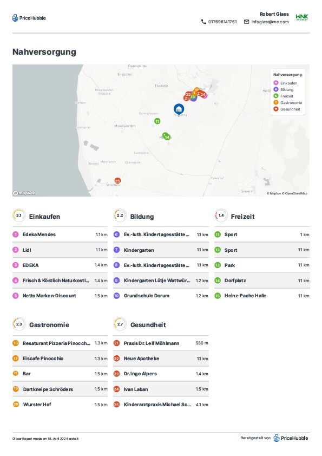Click map marker 11 near Barlinghausen
The height and width of the screenshot is (456, 322).
pos(157,121)
